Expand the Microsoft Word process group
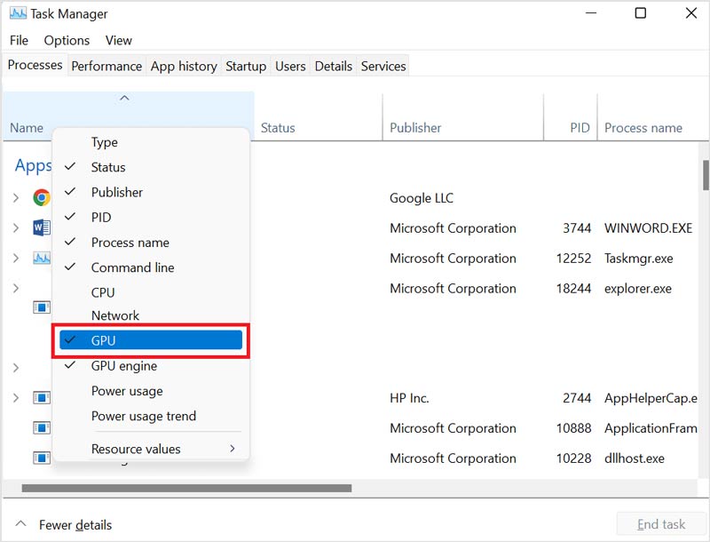This screenshot has width=710, height=542. (16, 228)
